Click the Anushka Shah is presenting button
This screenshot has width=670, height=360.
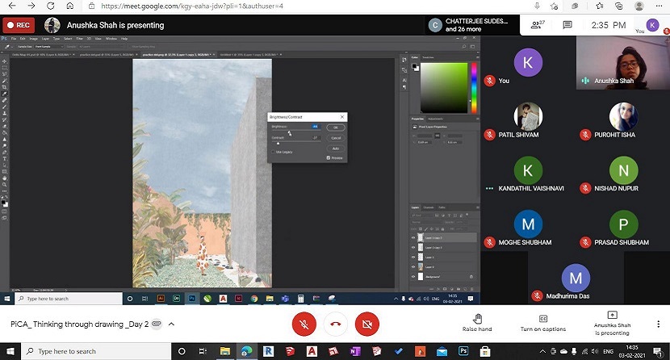611,322
